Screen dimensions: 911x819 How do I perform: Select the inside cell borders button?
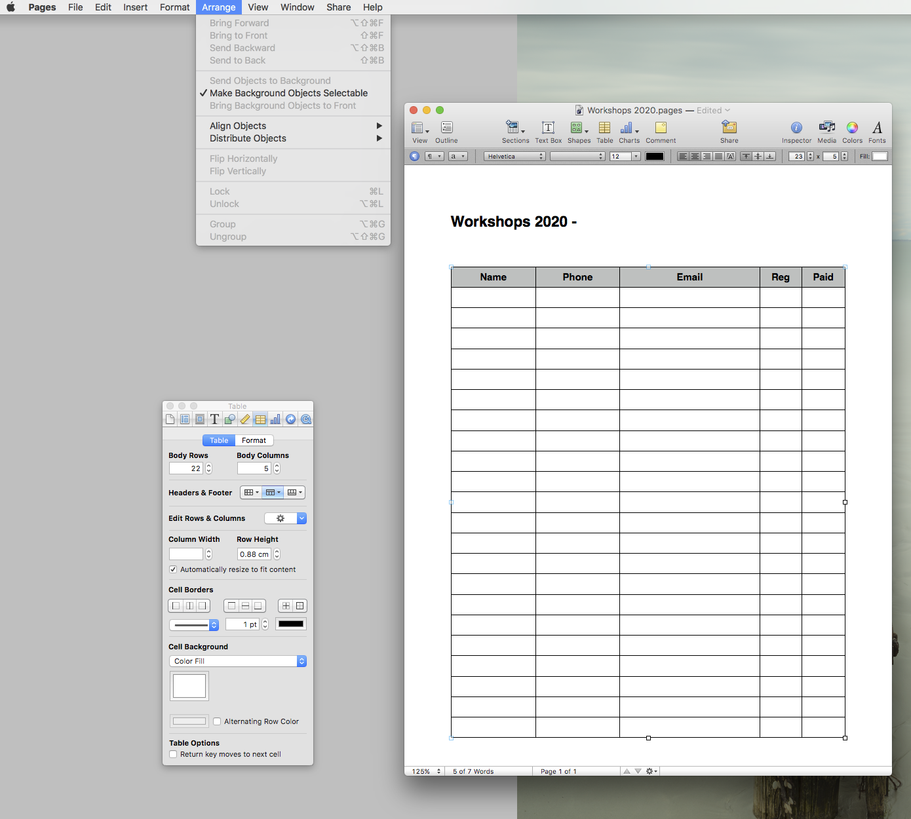tap(286, 606)
